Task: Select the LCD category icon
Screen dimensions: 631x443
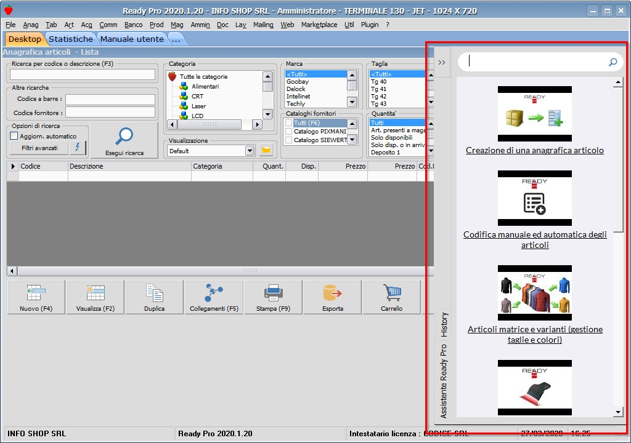Action: [x=184, y=116]
